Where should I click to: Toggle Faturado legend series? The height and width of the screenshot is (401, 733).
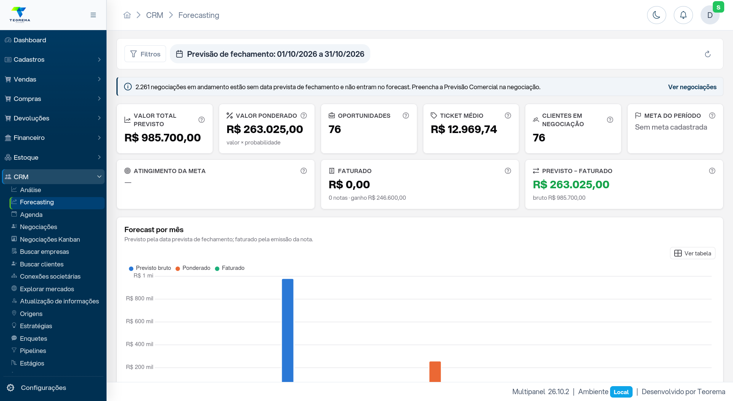coord(230,268)
